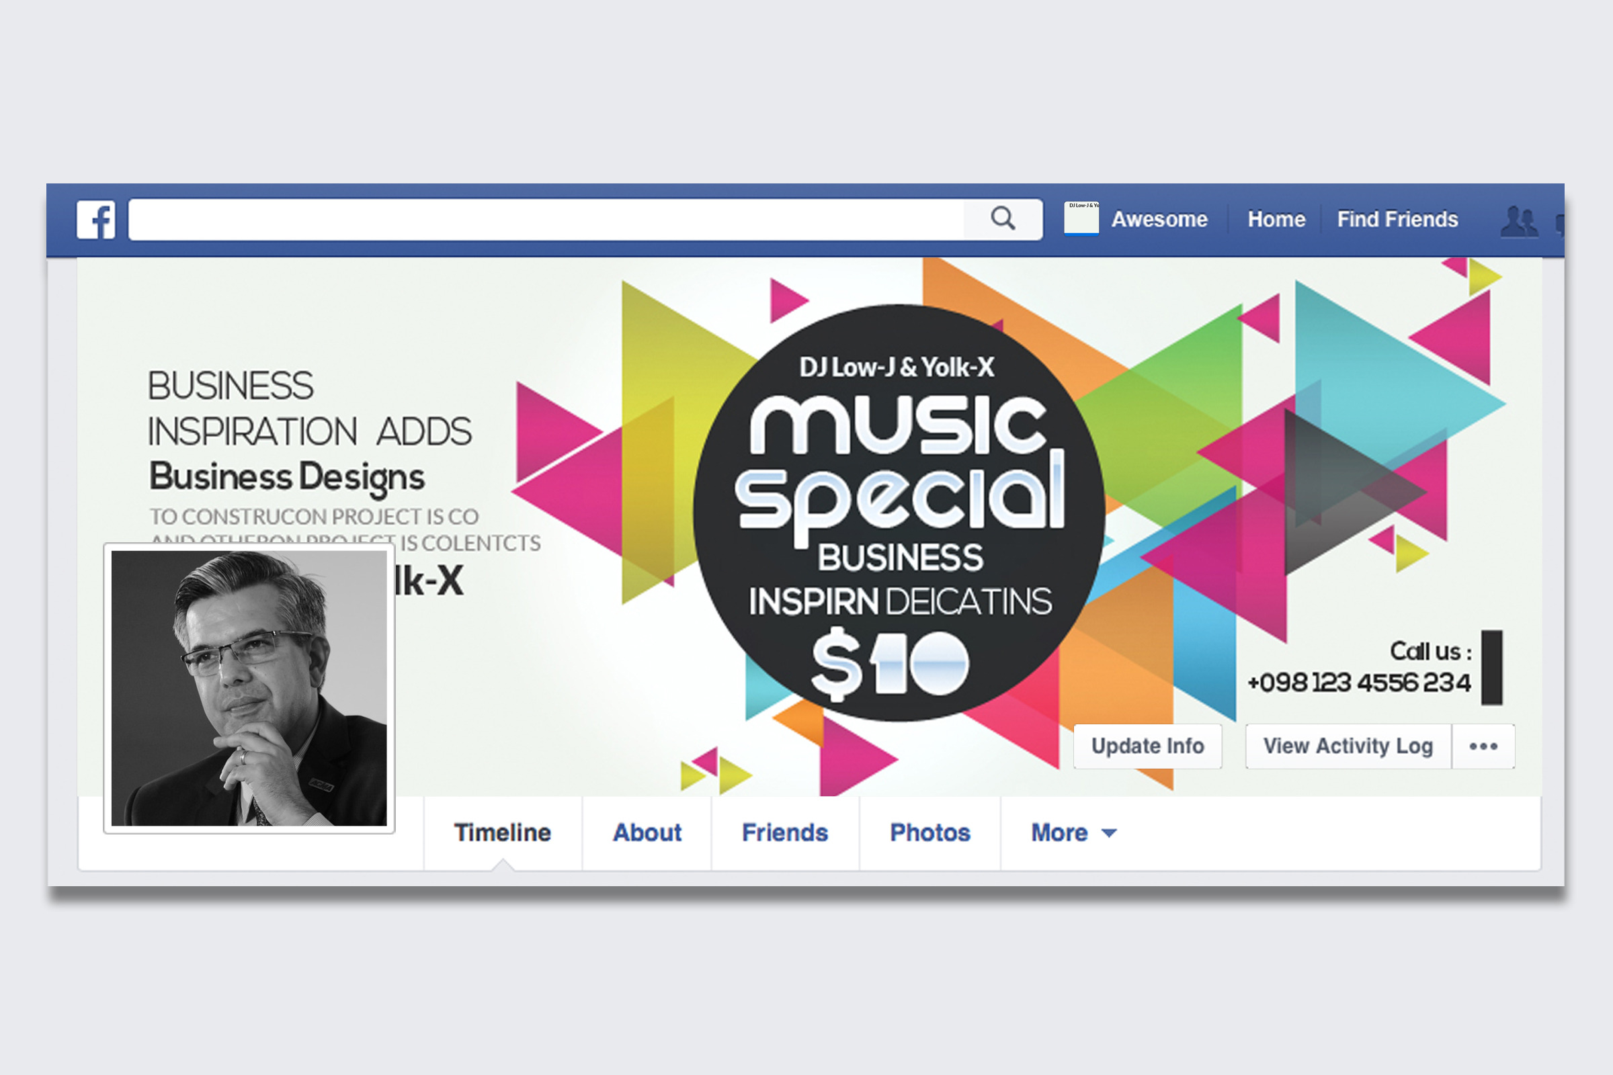Expand the More dropdown tab
The width and height of the screenshot is (1613, 1075).
pyautogui.click(x=1074, y=833)
